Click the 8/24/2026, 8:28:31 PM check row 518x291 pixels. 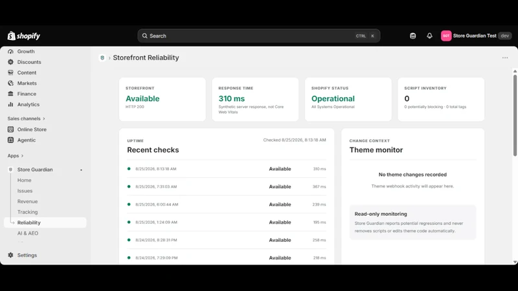point(227,240)
